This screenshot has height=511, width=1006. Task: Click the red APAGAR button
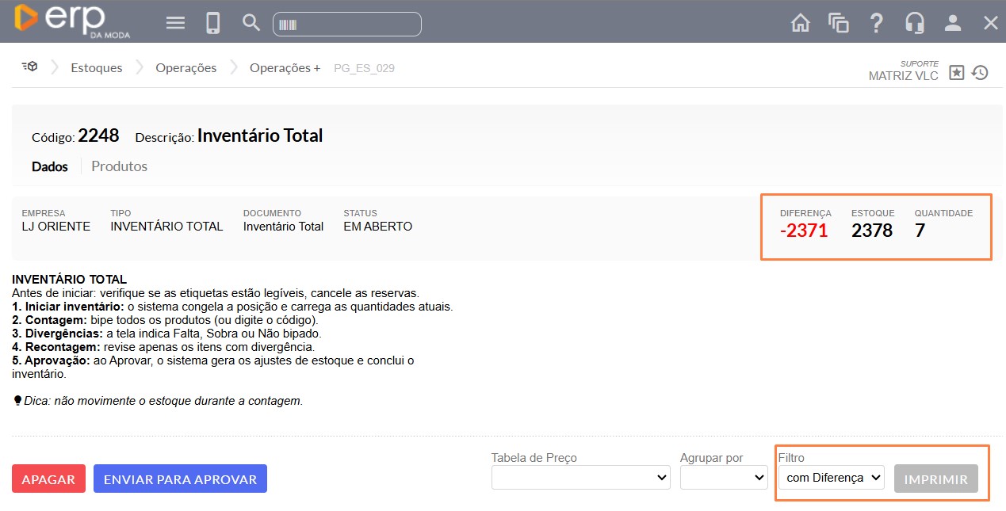pyautogui.click(x=48, y=479)
